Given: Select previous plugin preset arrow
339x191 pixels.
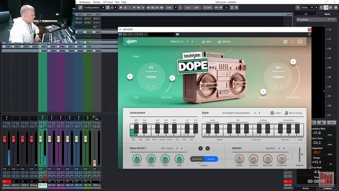Looking at the screenshot, I should (188, 41).
